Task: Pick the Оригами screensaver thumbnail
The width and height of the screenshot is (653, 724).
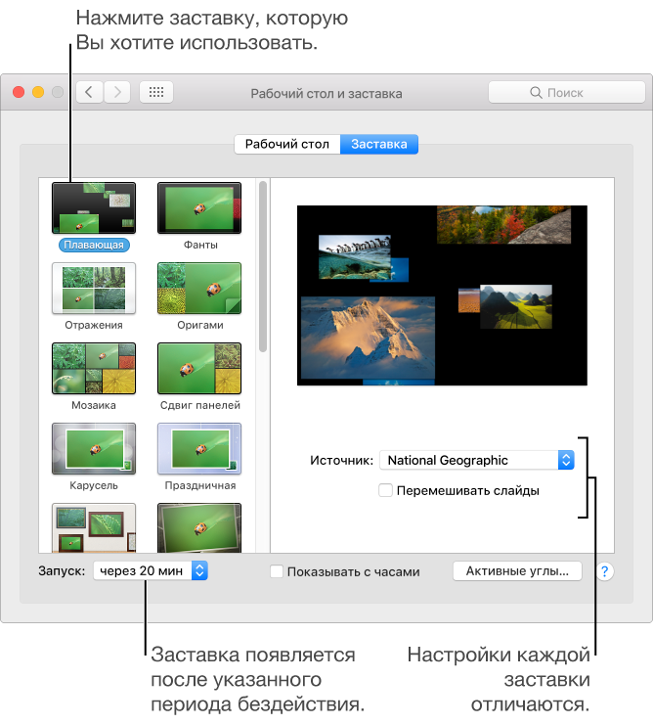Action: pyautogui.click(x=199, y=288)
